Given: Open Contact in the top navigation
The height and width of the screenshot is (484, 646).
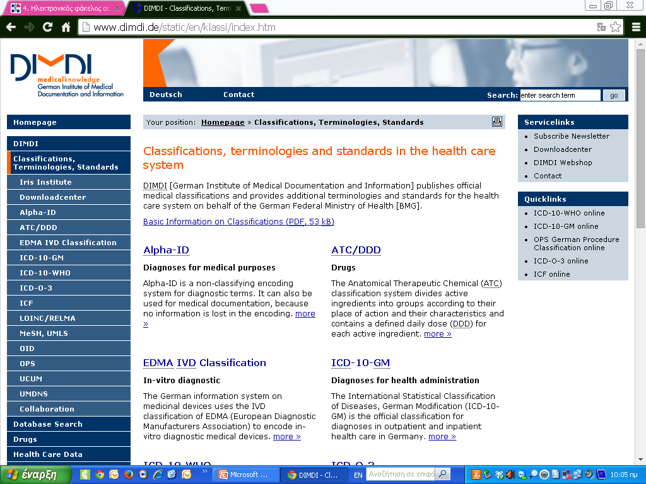Looking at the screenshot, I should 239,95.
